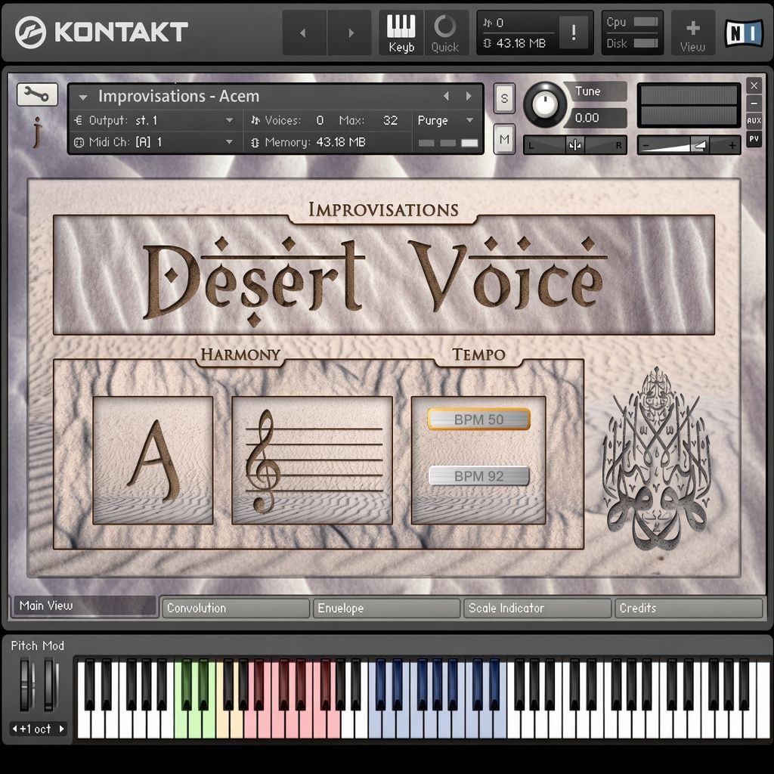This screenshot has height=774, width=774.
Task: Minimize instrument view with minus button
Action: (754, 103)
